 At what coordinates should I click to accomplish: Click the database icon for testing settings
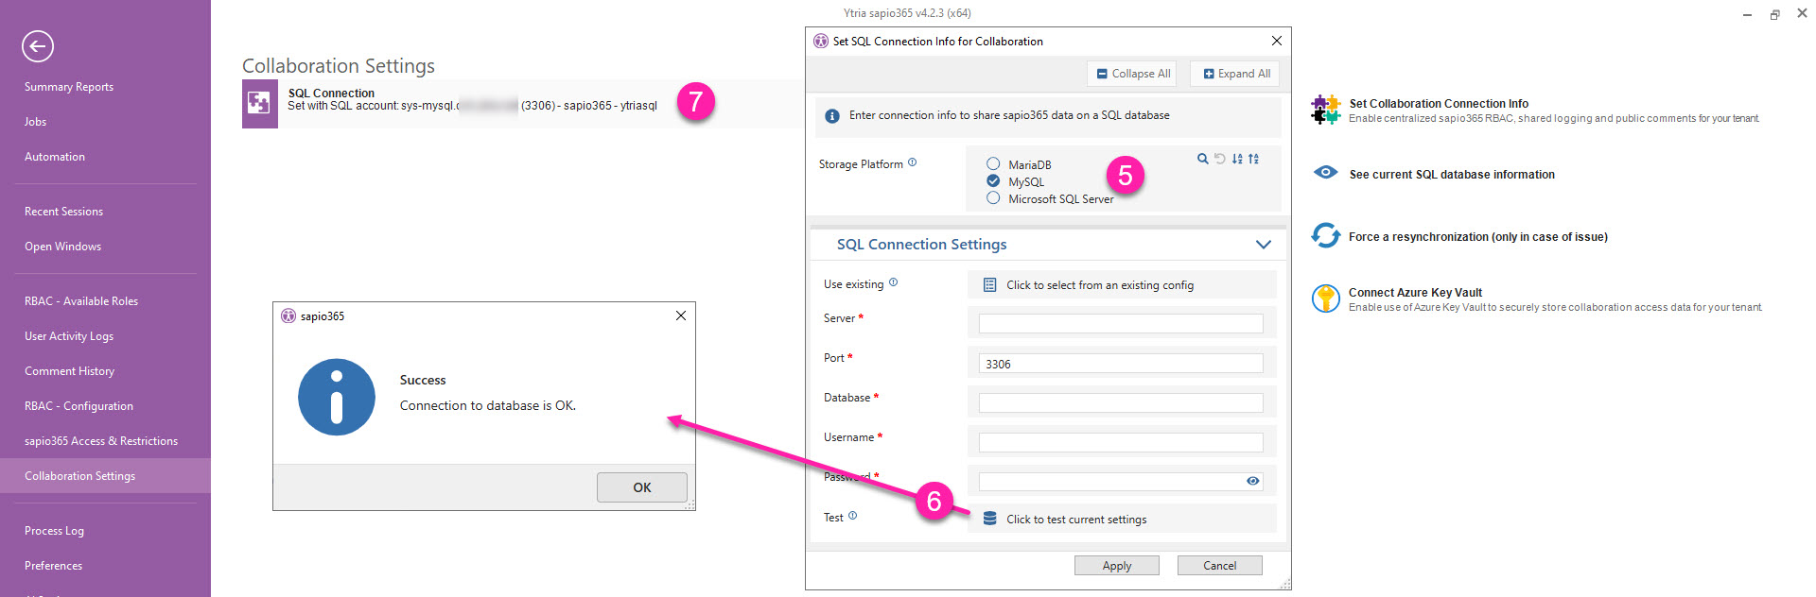tap(989, 519)
